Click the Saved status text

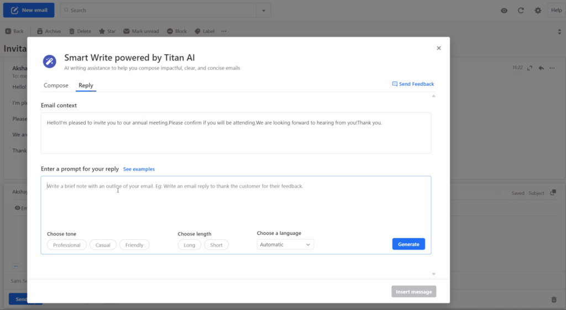point(517,193)
